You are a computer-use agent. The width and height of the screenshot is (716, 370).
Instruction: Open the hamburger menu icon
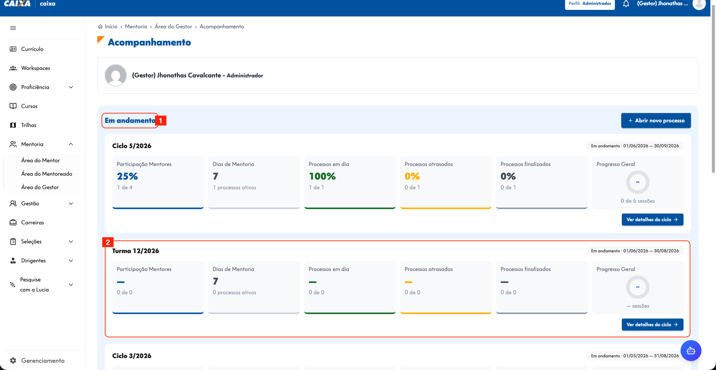13,28
